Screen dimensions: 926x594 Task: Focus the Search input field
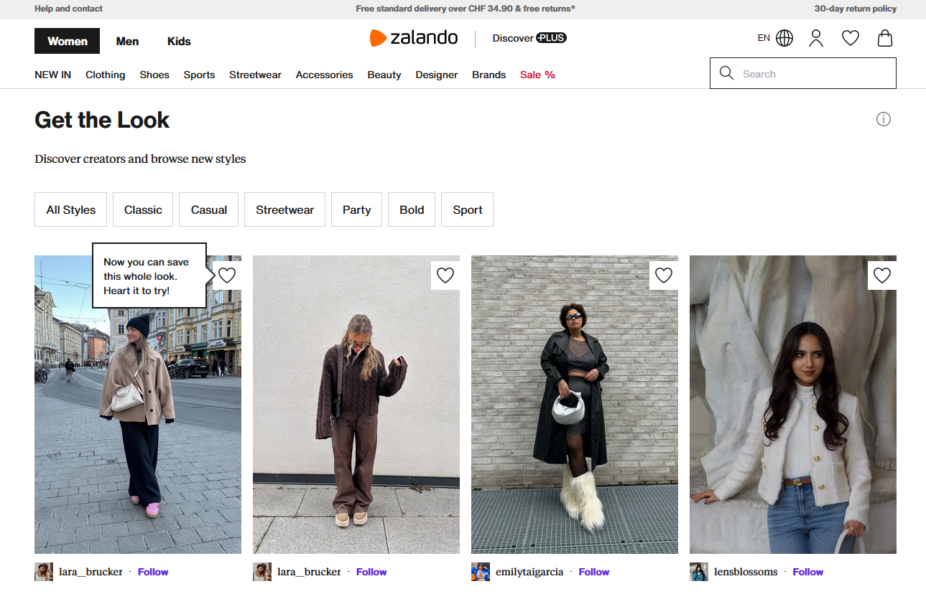tap(803, 73)
